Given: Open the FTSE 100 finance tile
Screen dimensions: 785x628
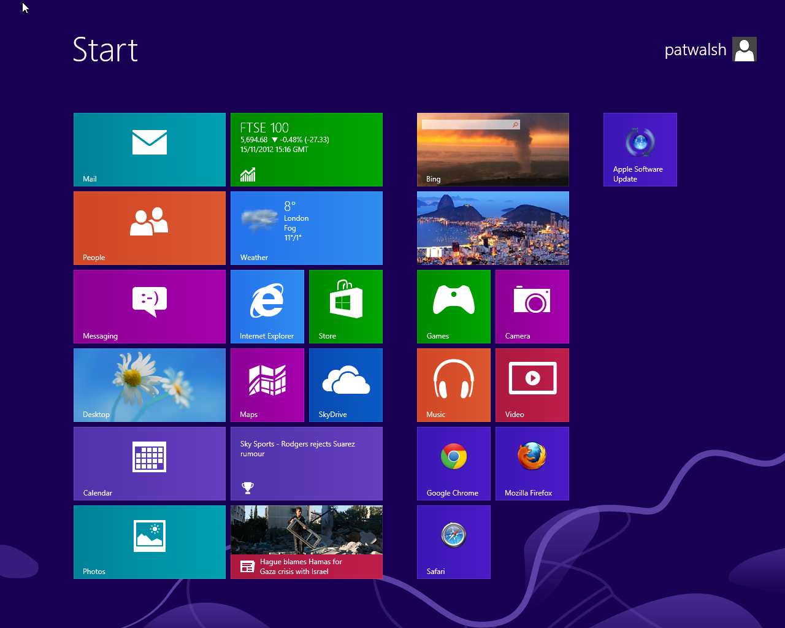Looking at the screenshot, I should 307,150.
